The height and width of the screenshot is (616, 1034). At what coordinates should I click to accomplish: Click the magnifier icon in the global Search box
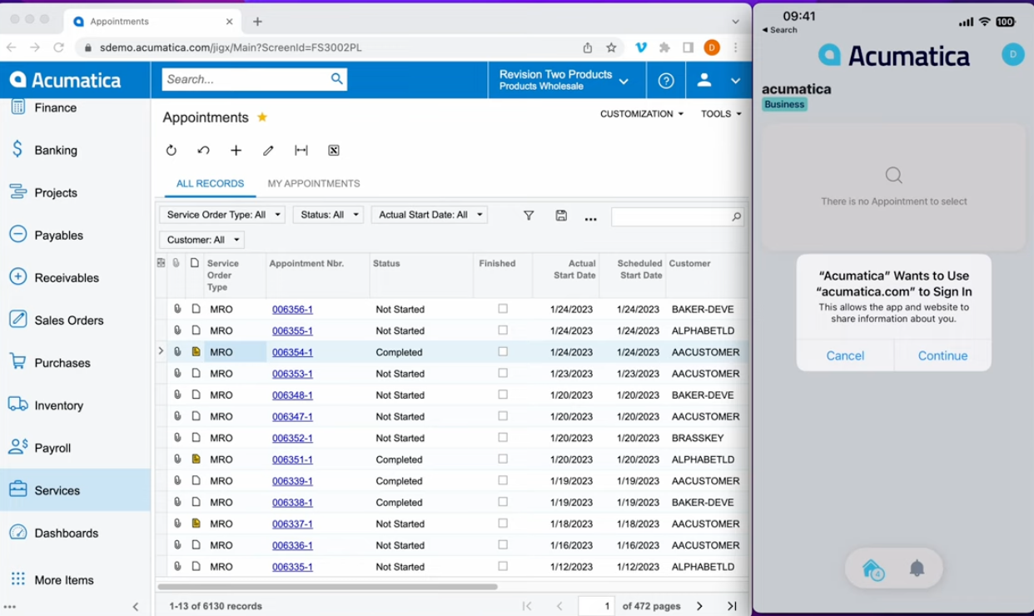tap(336, 79)
